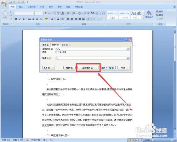
Task: Switch to the Insert (插入) ribbon tab
Action: tap(21, 7)
